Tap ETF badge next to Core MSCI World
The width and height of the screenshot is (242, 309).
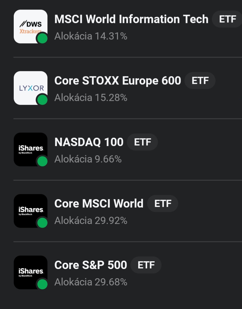coord(163,204)
